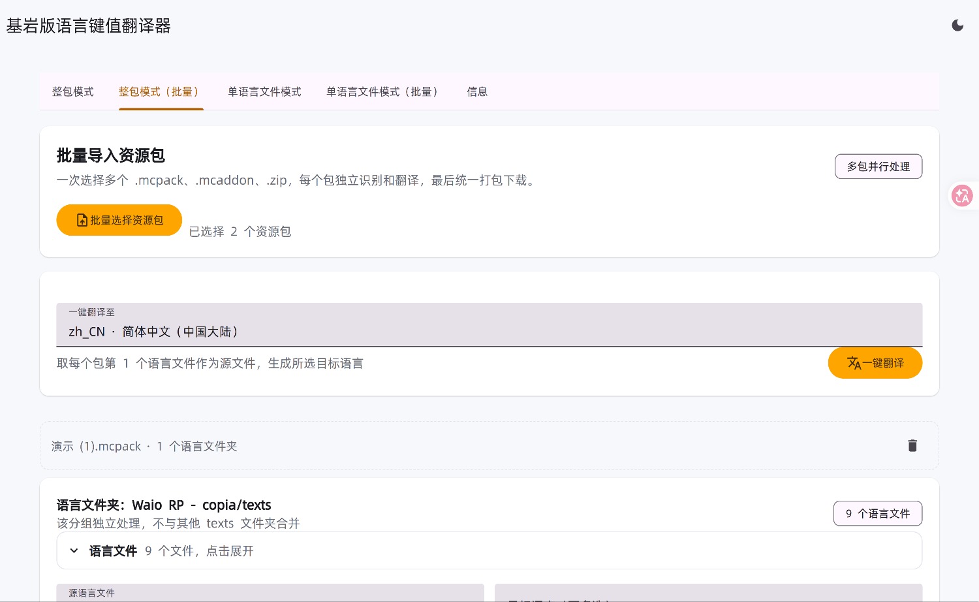Click the 演示 (1).mcpack file name
The image size is (979, 602).
[96, 447]
